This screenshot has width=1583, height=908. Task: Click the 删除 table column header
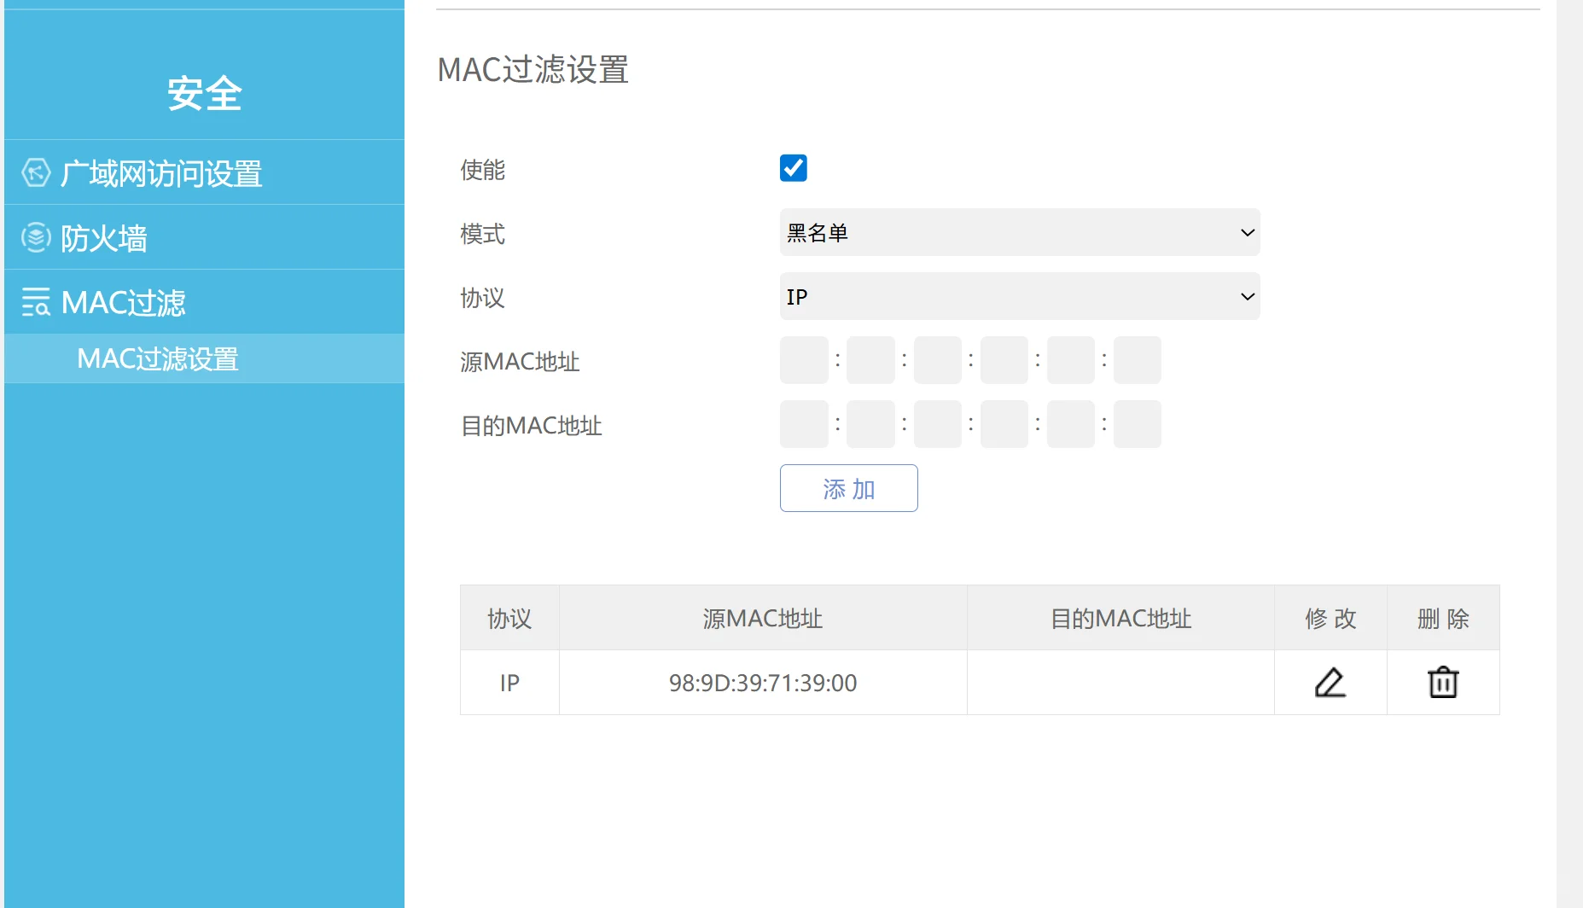(1443, 619)
